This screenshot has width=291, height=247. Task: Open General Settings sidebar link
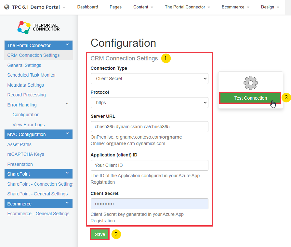pos(24,65)
